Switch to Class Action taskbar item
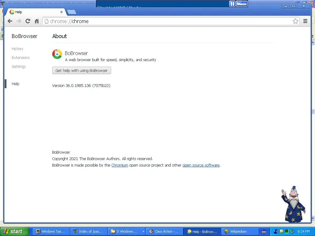The width and height of the screenshot is (315, 236). coord(164,231)
